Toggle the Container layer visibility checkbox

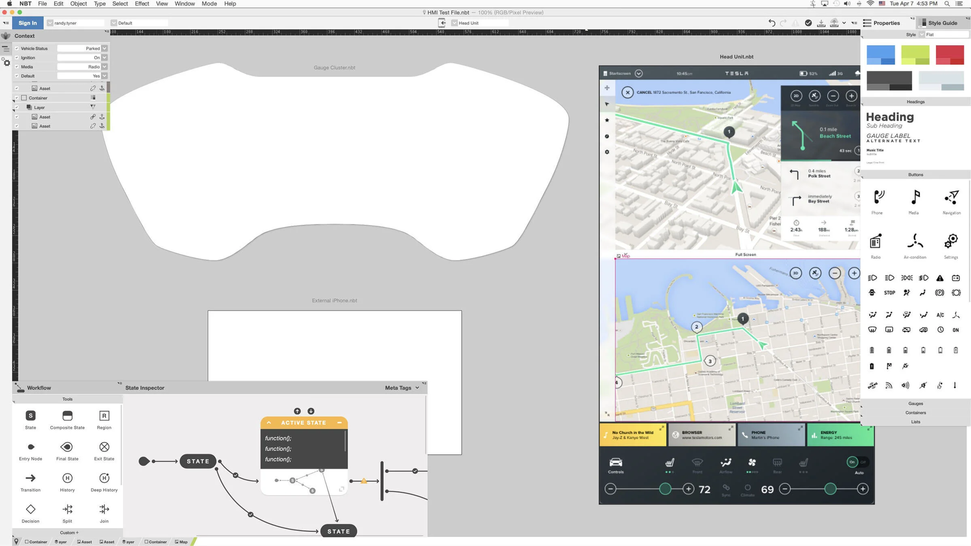[17, 98]
